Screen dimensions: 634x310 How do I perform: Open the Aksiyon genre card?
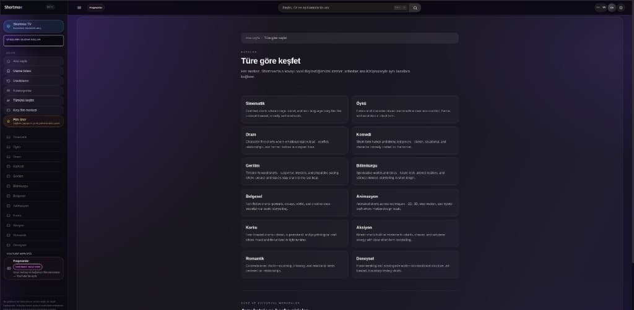pos(405,234)
